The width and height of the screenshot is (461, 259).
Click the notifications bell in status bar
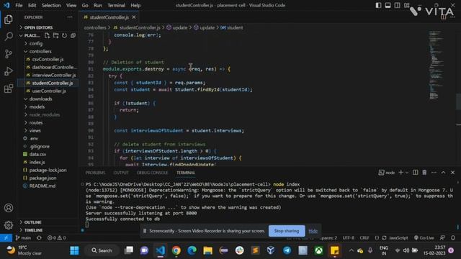[x=453, y=238]
